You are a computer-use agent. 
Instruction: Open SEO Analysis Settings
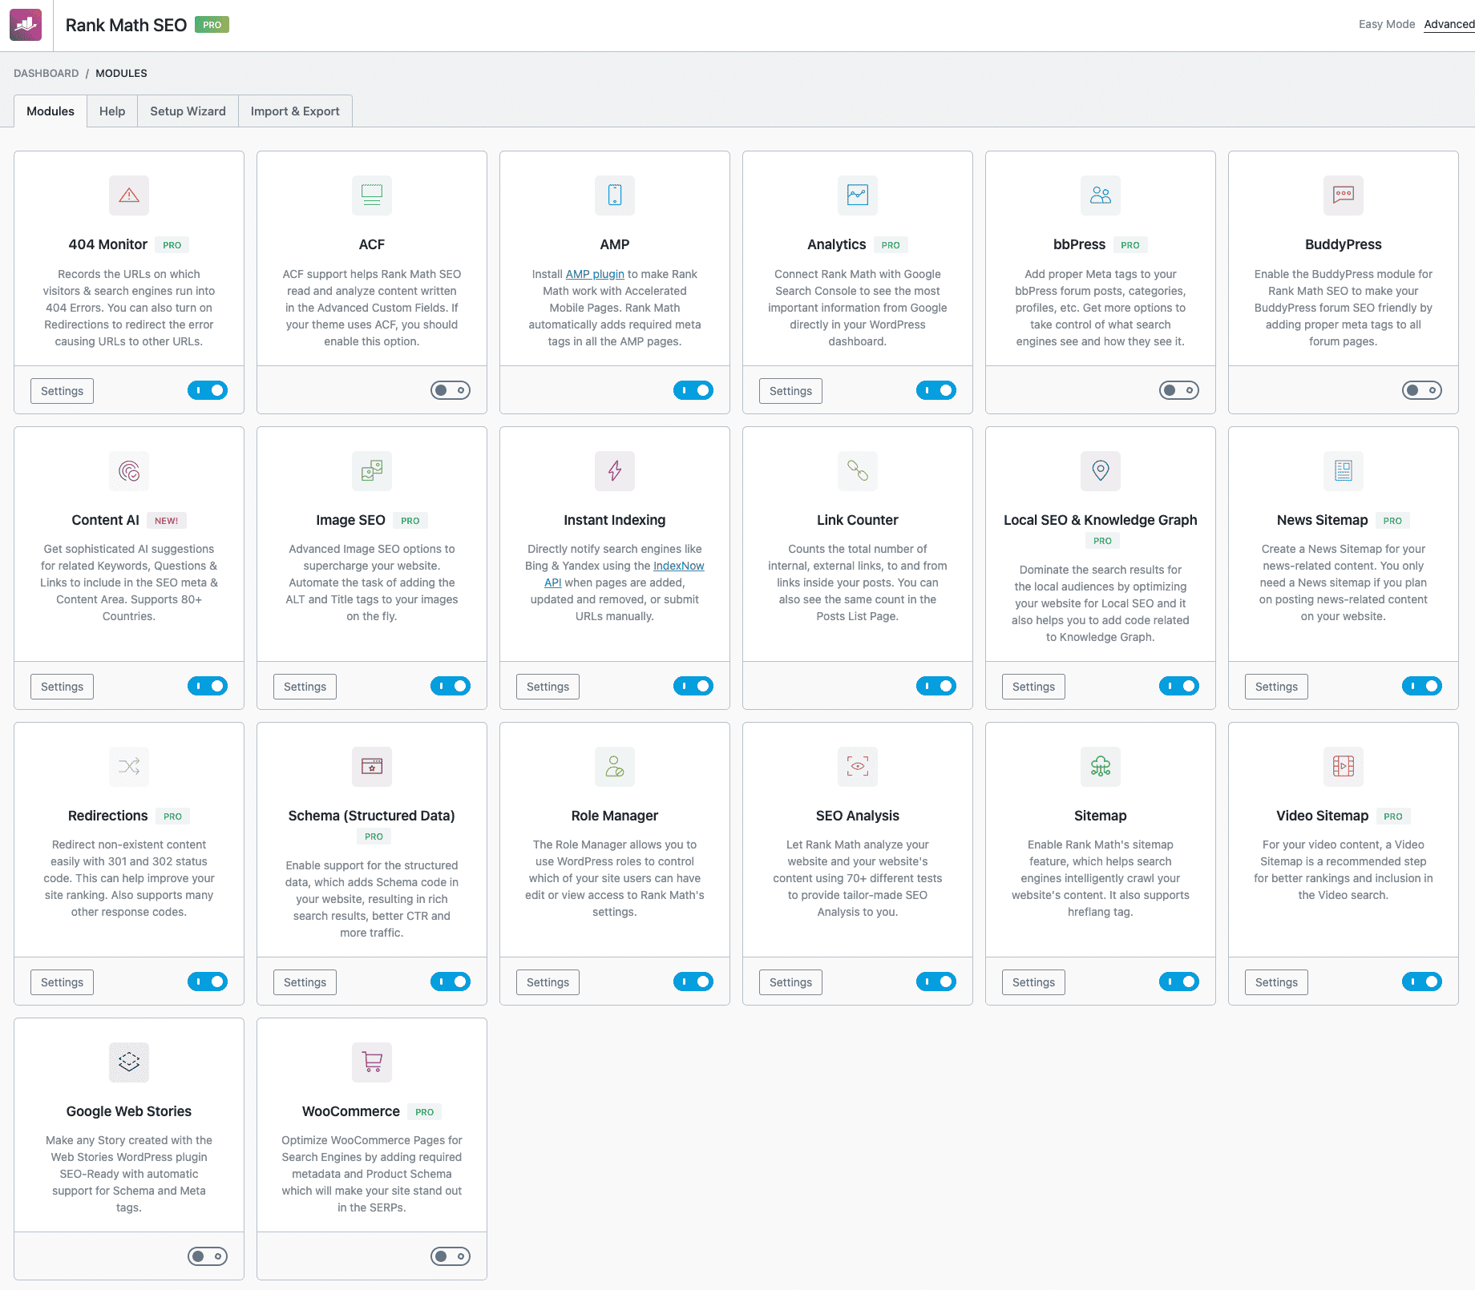[x=791, y=982]
